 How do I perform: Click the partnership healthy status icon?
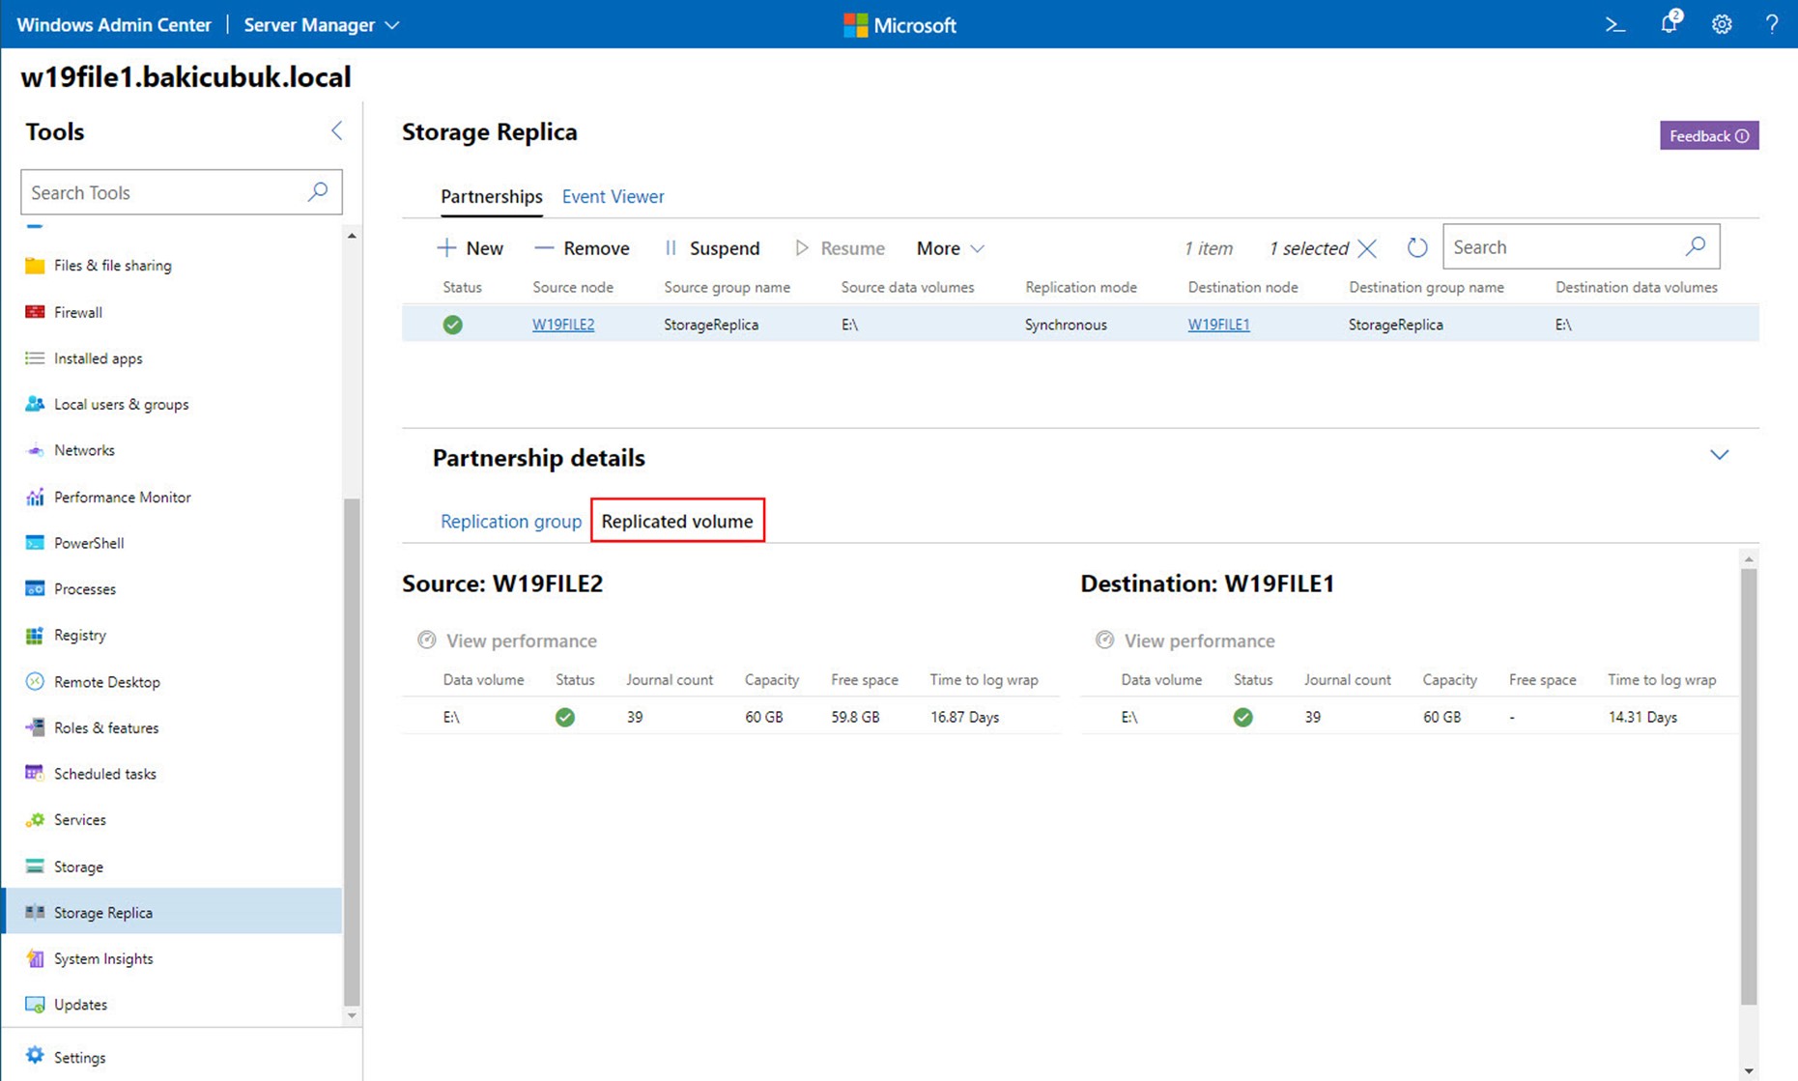(452, 325)
